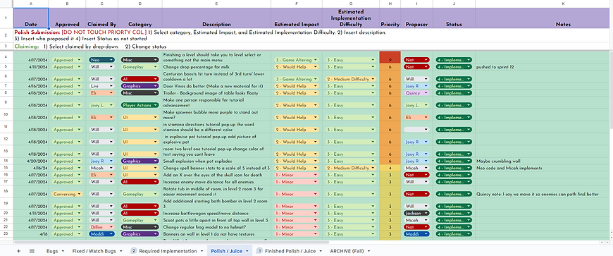The image size is (613, 256).
Task: Add a new sheet with the plus icon
Action: click(18, 251)
